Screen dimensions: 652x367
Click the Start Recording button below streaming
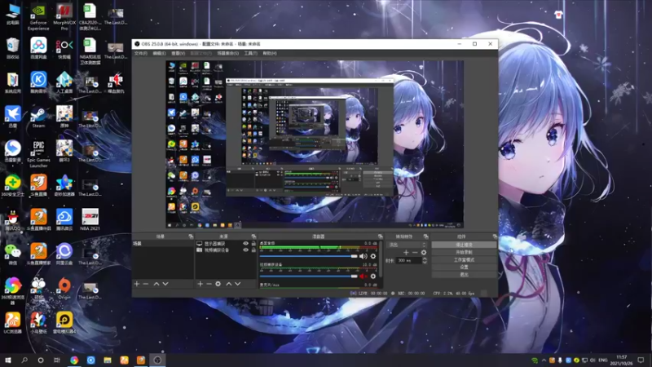pos(464,252)
